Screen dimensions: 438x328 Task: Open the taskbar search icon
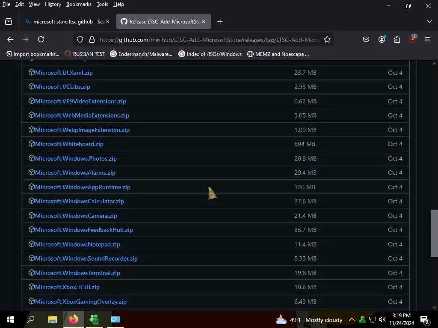click(31, 319)
